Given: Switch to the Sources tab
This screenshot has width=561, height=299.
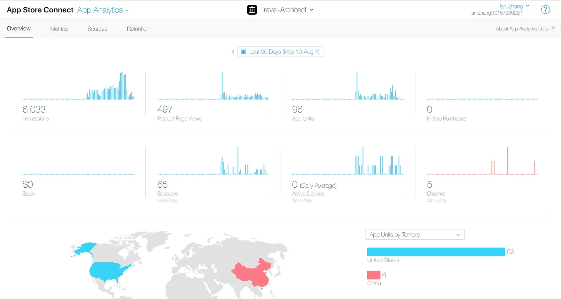Looking at the screenshot, I should pyautogui.click(x=97, y=29).
